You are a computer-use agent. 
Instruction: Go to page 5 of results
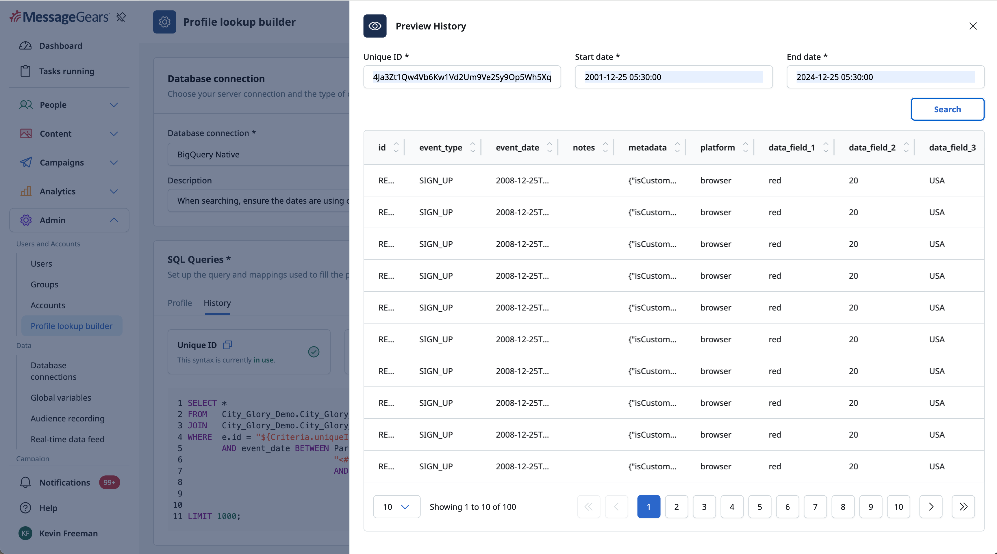pyautogui.click(x=760, y=507)
